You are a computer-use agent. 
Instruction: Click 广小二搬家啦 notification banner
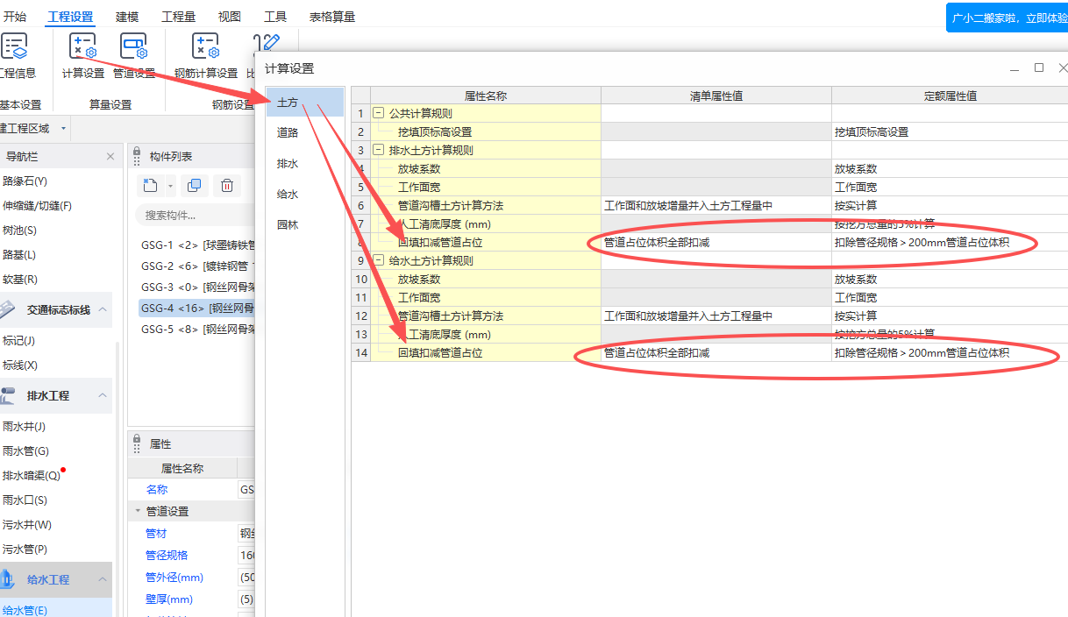pyautogui.click(x=1007, y=18)
